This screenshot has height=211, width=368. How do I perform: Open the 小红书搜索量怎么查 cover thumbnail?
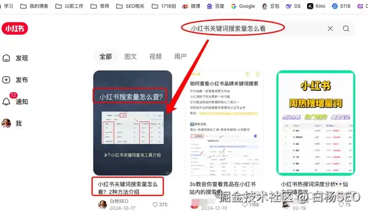pyautogui.click(x=132, y=123)
